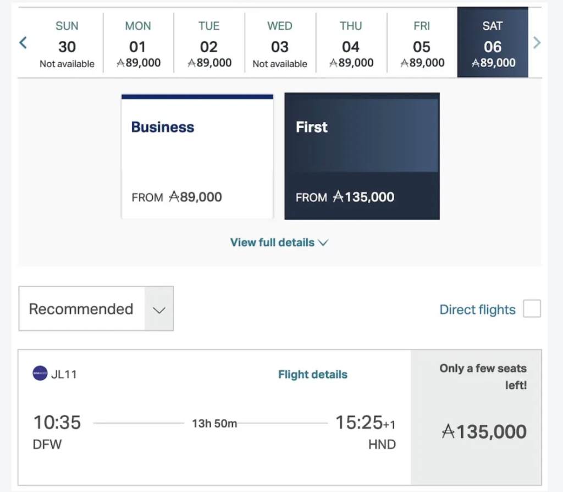Image resolution: width=563 pixels, height=492 pixels.
Task: Choose the Business cabin card
Action: [x=197, y=157]
